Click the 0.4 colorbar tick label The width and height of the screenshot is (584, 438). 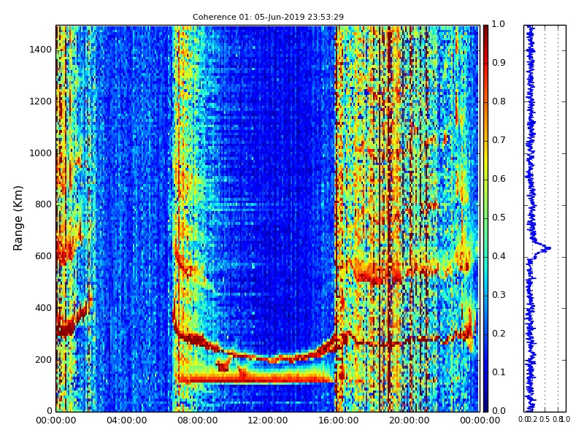coord(499,256)
